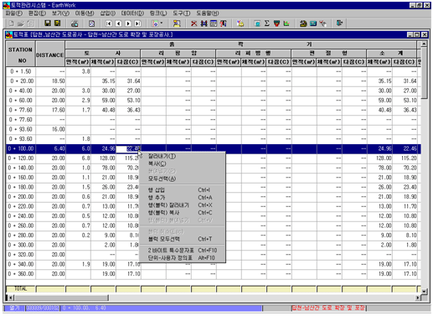The height and width of the screenshot is (316, 433).
Task: Click the red shield-shaped toolbar icon
Action: (x=276, y=23)
